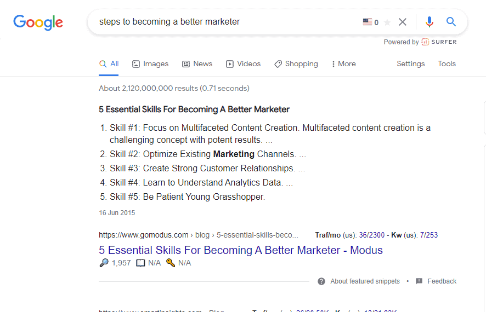Click the blue magnifier search button
Image resolution: width=486 pixels, height=312 pixels.
(451, 22)
